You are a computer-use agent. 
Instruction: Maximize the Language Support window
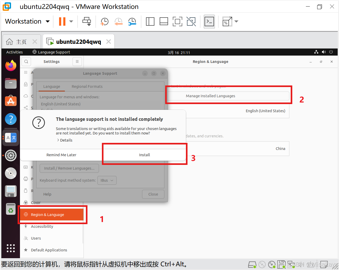154,73
